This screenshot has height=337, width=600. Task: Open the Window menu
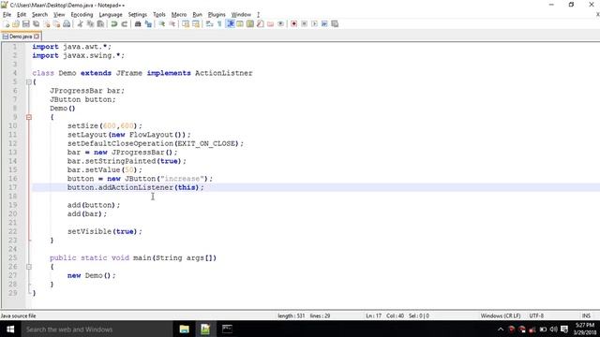coord(241,15)
